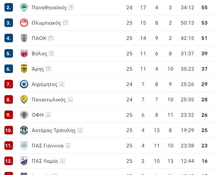Click the Aris yellow club crest

click(x=24, y=69)
